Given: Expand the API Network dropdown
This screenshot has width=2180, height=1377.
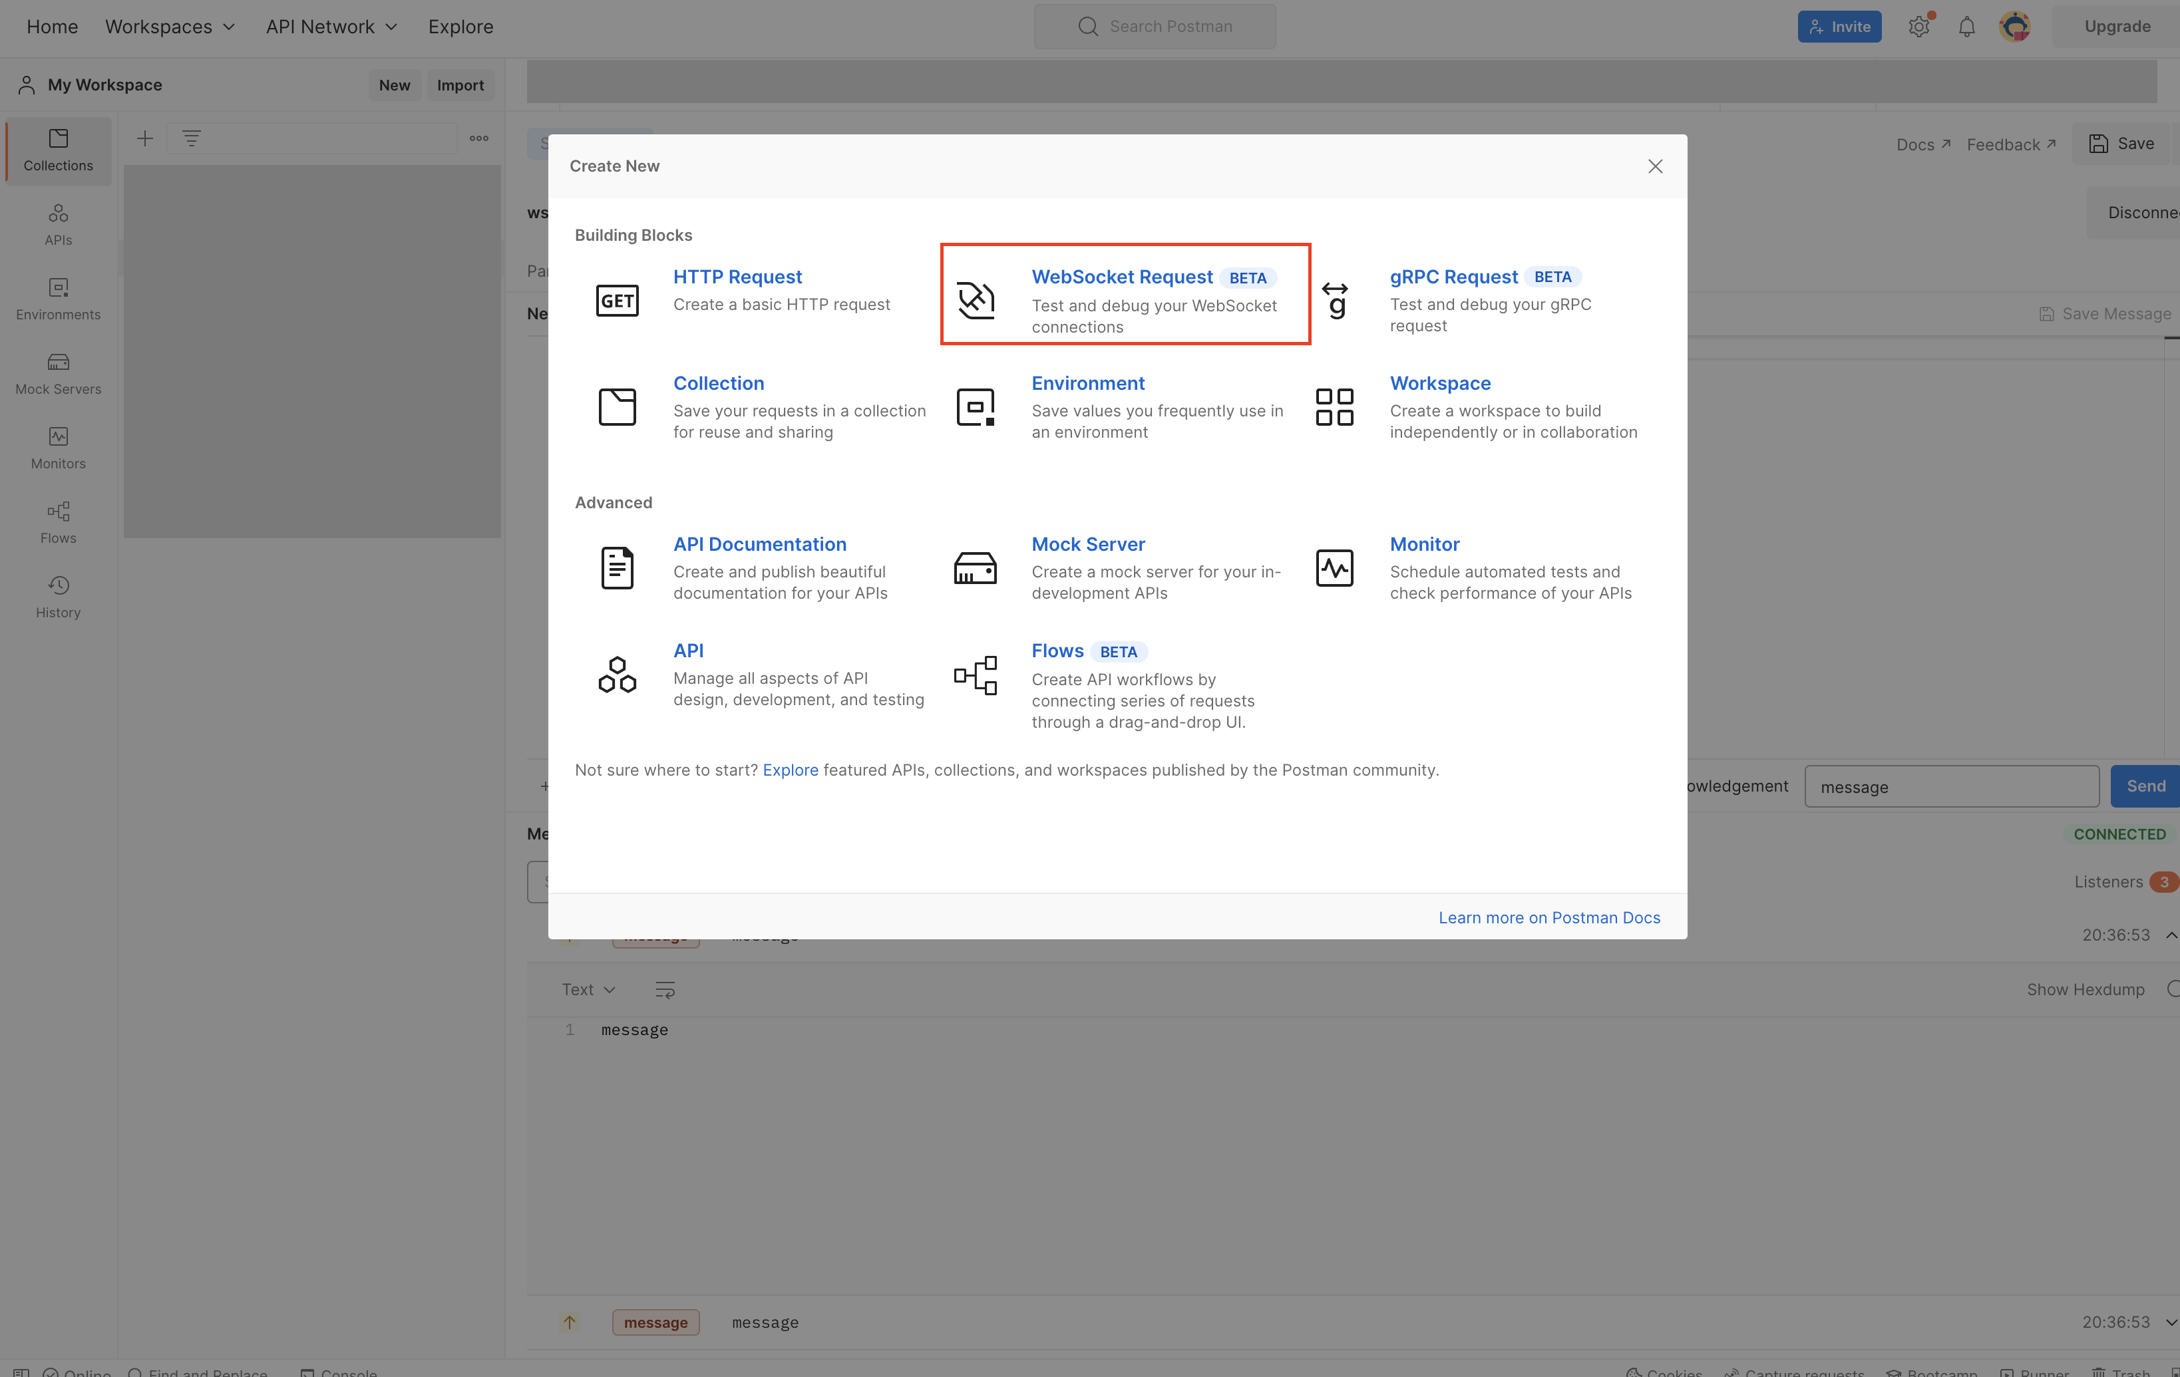Looking at the screenshot, I should tap(331, 26).
